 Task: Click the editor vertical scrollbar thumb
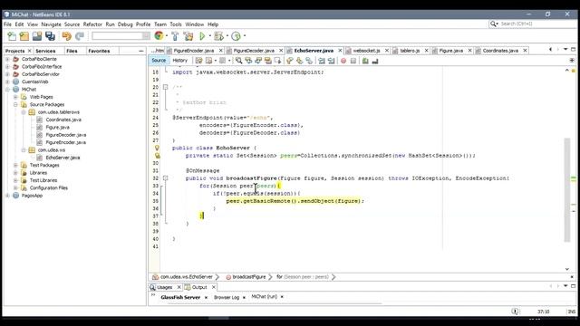coord(567,189)
